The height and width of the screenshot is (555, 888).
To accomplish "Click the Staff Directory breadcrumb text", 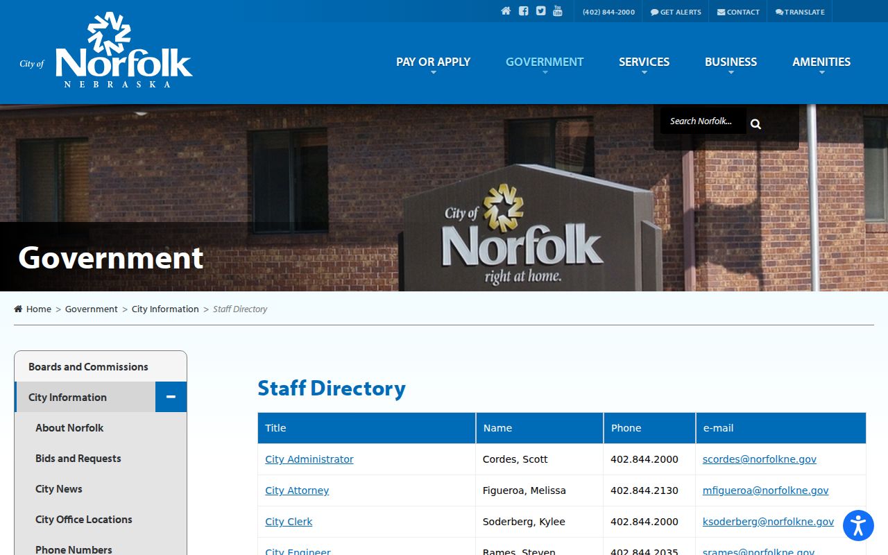I will (240, 309).
